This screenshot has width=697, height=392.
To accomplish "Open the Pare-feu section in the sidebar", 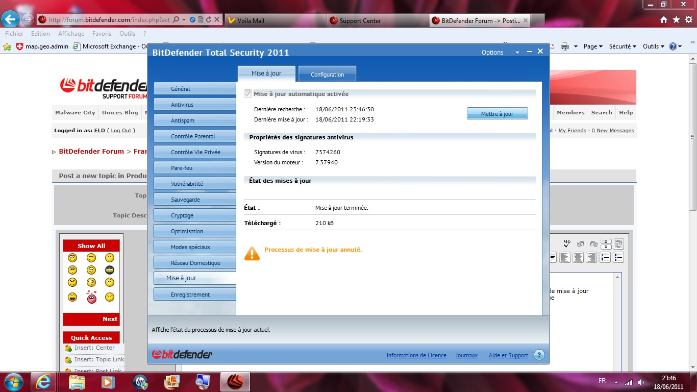I will click(x=195, y=168).
